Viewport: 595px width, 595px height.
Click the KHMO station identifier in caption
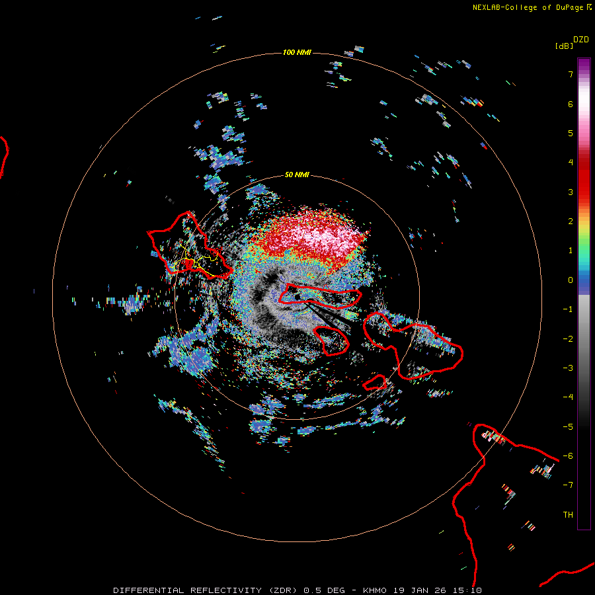(375, 590)
